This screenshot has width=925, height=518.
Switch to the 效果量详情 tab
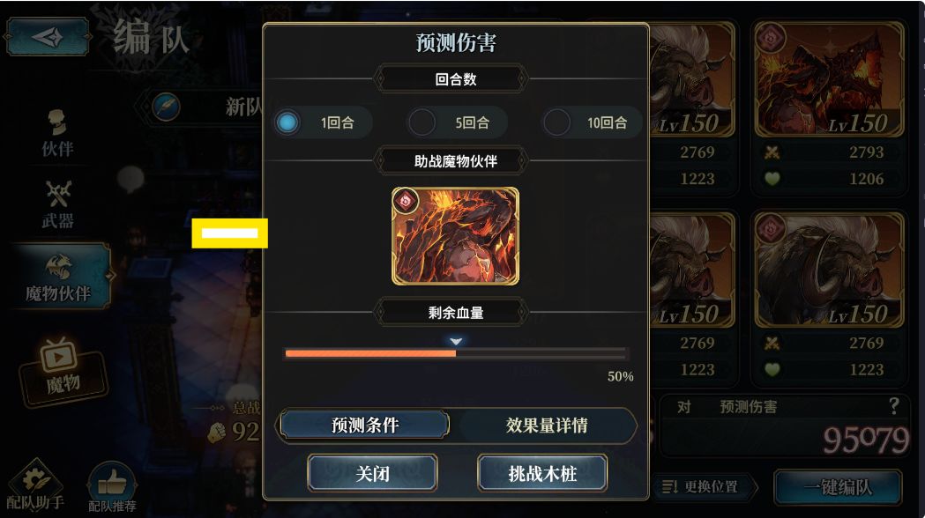pos(546,425)
